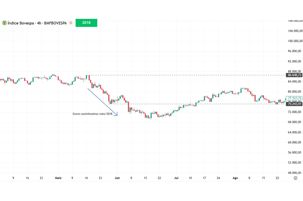
Task: Click the 'Jul' label on time axis
Action: click(176, 178)
